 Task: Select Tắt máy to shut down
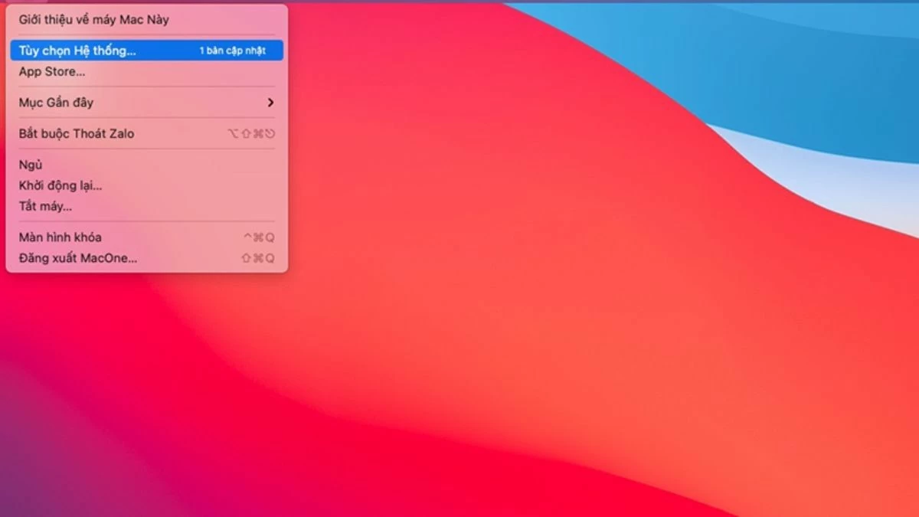coord(45,206)
